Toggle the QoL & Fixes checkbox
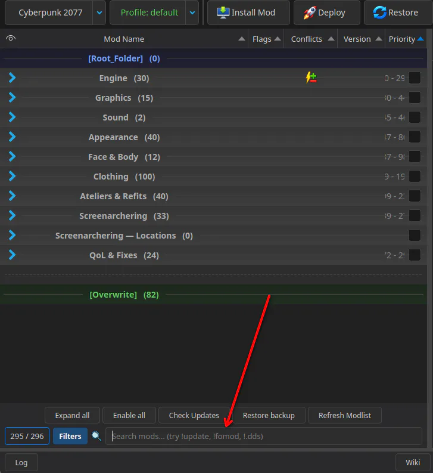Viewport: 433px width, 473px height. (415, 255)
